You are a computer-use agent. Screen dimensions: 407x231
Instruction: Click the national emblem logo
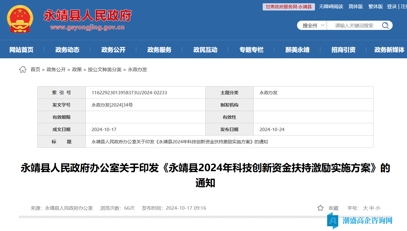point(20,20)
